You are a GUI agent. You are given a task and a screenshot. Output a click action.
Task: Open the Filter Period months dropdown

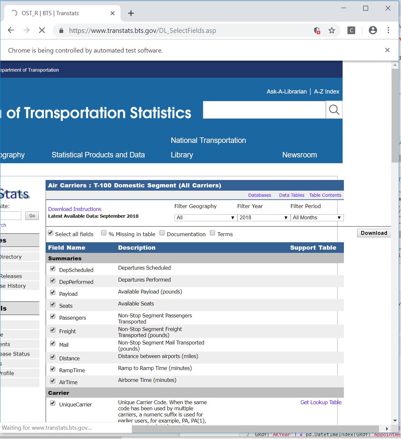pyautogui.click(x=316, y=218)
